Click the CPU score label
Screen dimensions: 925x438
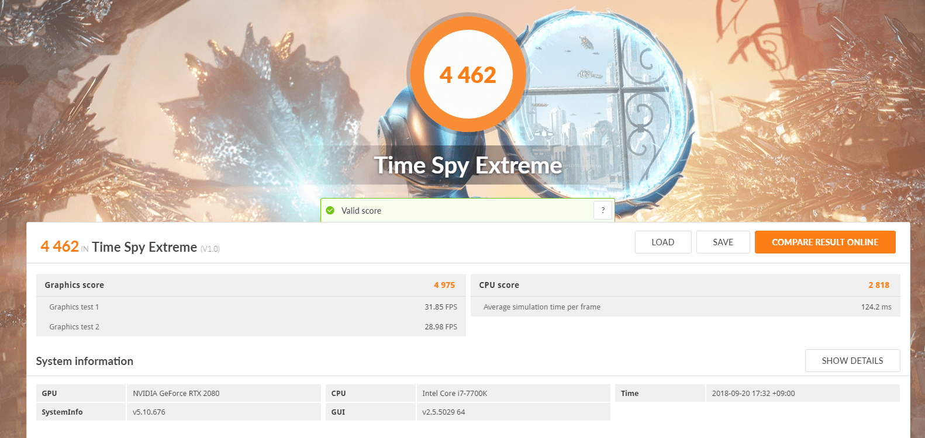(499, 285)
